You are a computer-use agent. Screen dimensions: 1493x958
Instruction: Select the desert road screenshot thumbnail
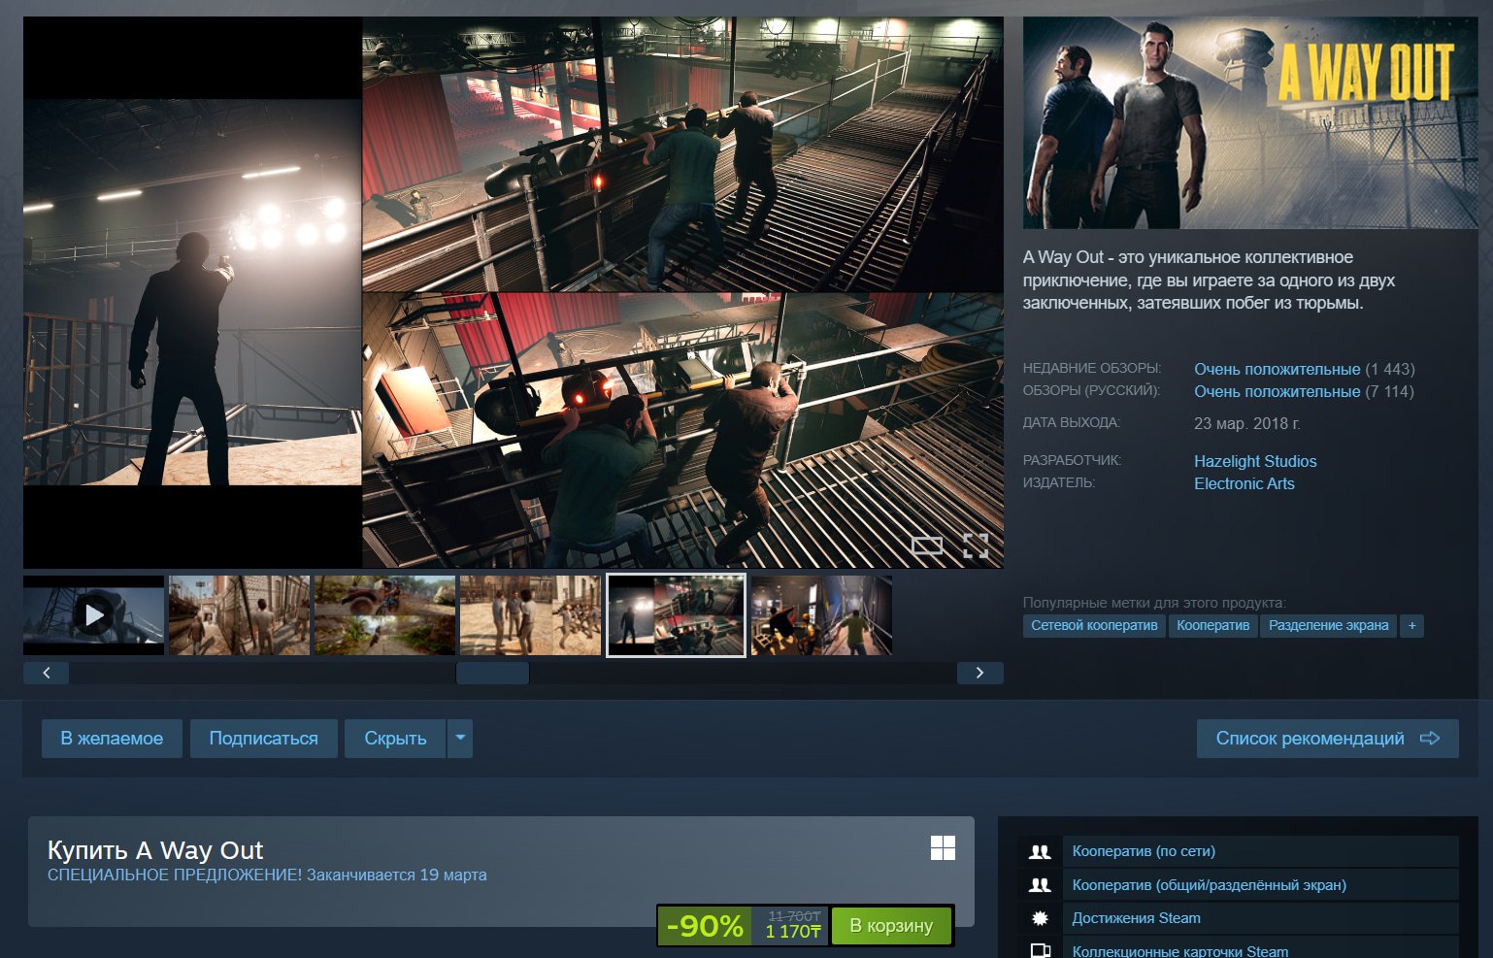[384, 615]
